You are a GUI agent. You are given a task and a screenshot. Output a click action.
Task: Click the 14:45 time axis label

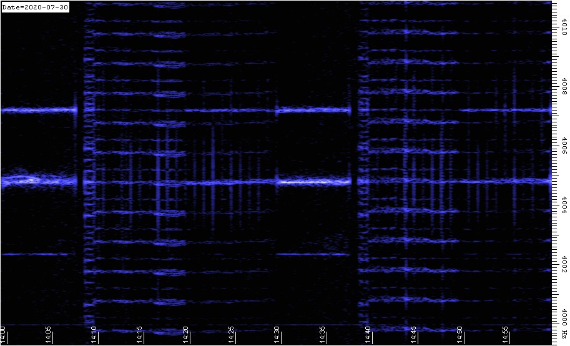point(414,334)
